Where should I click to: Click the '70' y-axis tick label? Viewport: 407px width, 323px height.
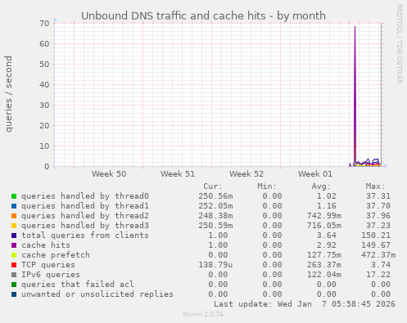[x=44, y=23]
